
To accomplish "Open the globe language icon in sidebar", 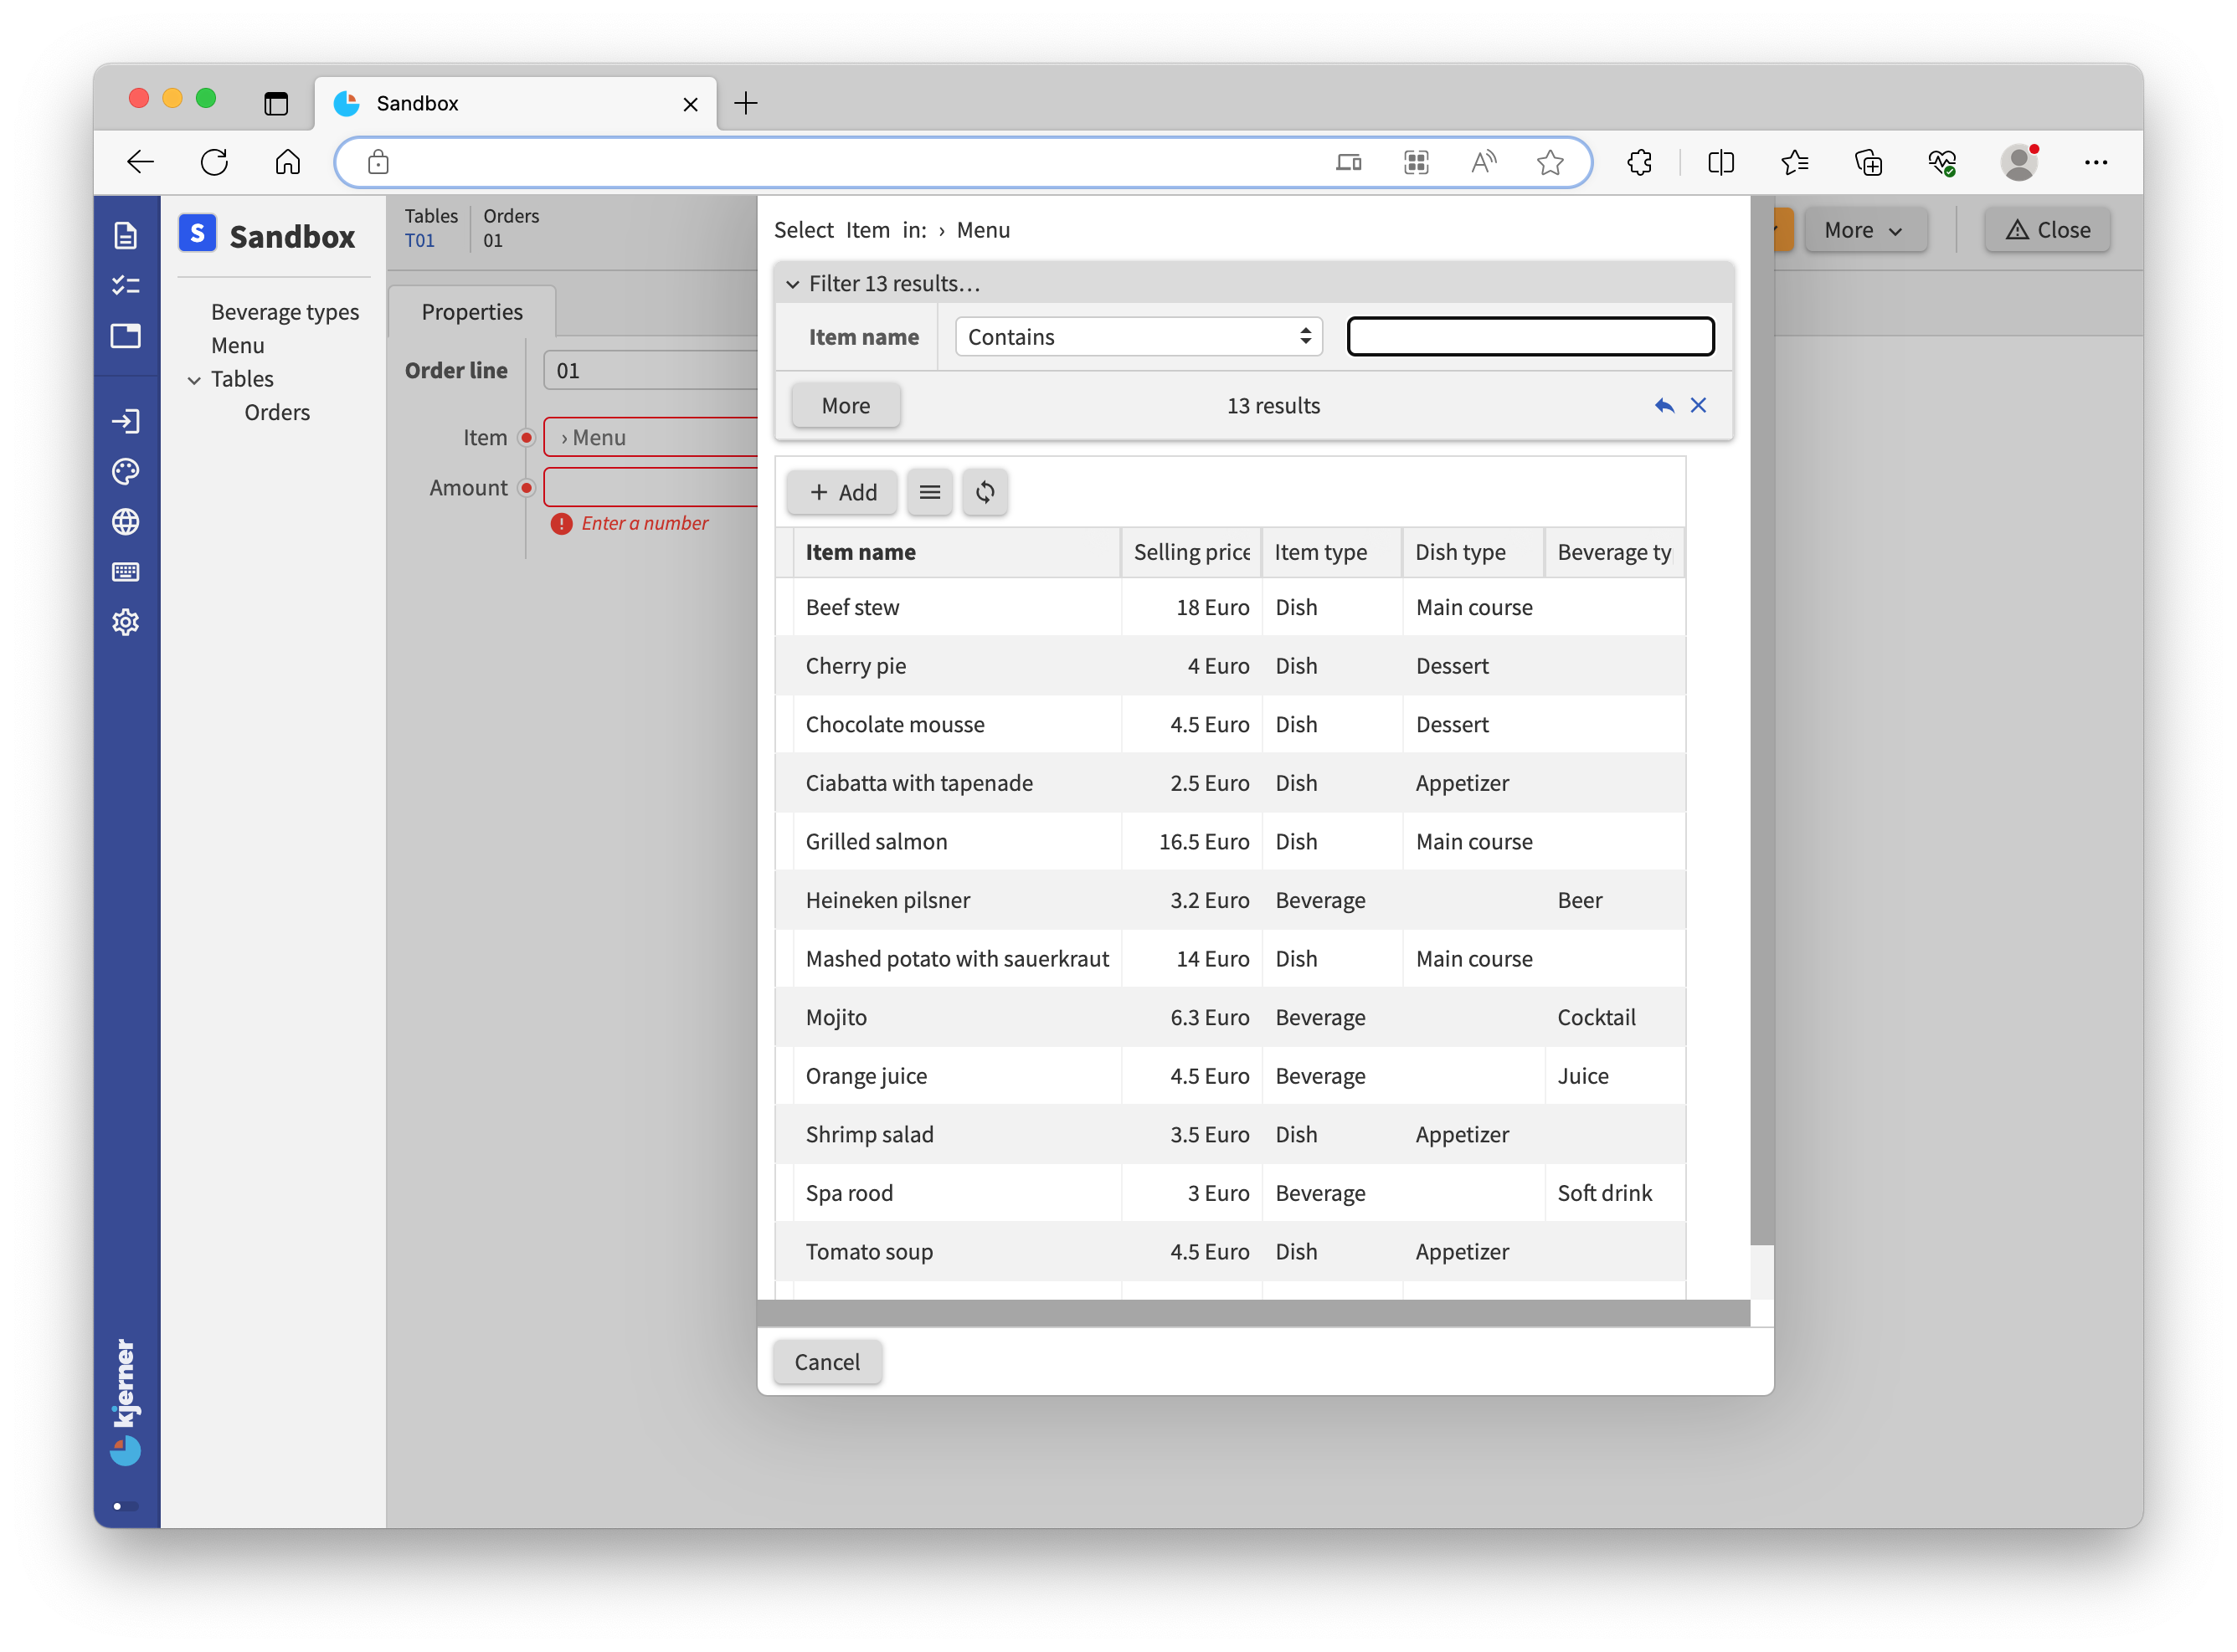I will tap(125, 522).
